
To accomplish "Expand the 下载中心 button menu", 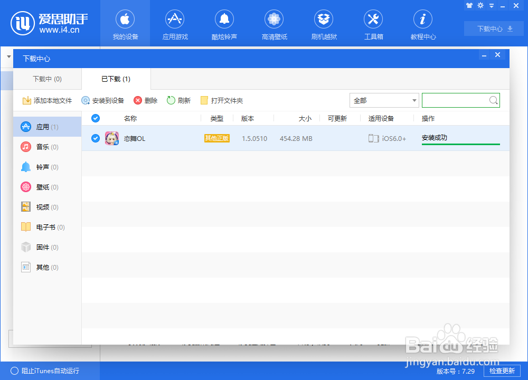I will coord(493,28).
